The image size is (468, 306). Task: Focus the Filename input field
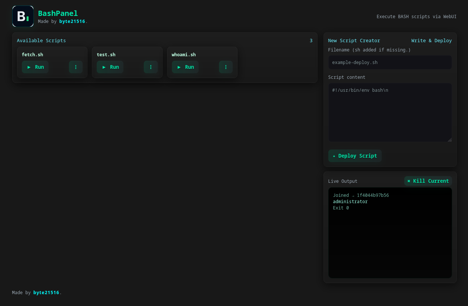click(390, 63)
